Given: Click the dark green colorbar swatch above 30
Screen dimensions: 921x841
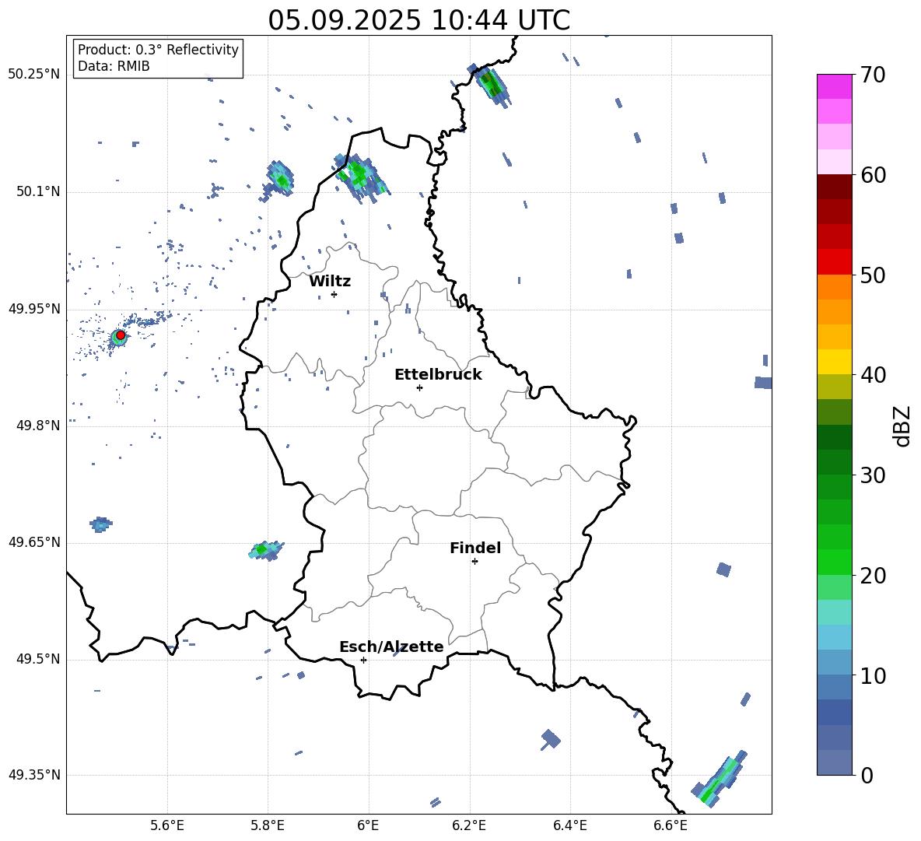Looking at the screenshot, I should pos(835,462).
